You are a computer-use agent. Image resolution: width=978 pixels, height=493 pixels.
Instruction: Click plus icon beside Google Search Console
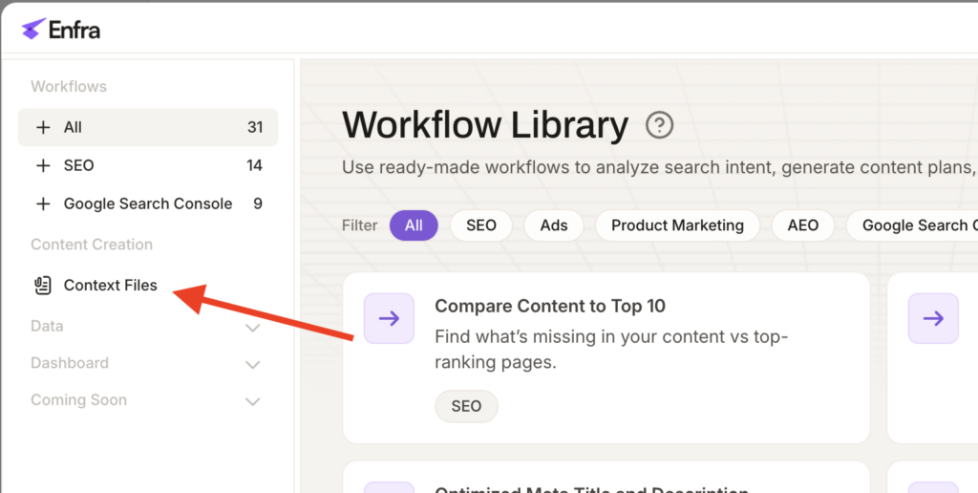(x=43, y=204)
